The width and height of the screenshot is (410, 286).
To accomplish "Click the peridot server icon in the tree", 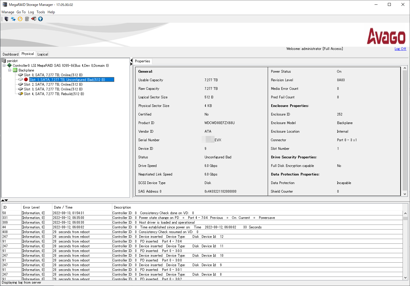I will coord(4,61).
